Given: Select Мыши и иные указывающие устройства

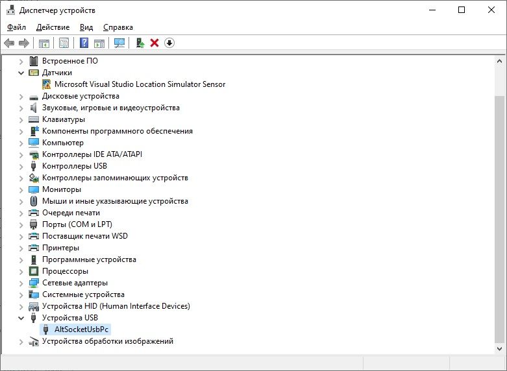Looking at the screenshot, I should coord(115,201).
